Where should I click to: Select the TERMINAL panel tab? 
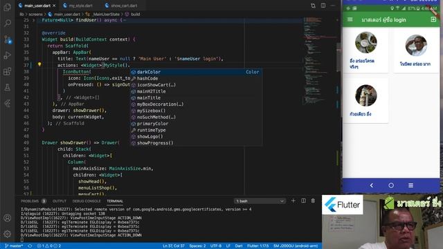[x=115, y=201]
